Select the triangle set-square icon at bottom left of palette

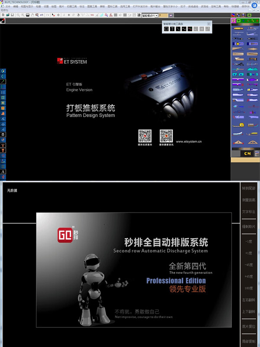coord(238,142)
